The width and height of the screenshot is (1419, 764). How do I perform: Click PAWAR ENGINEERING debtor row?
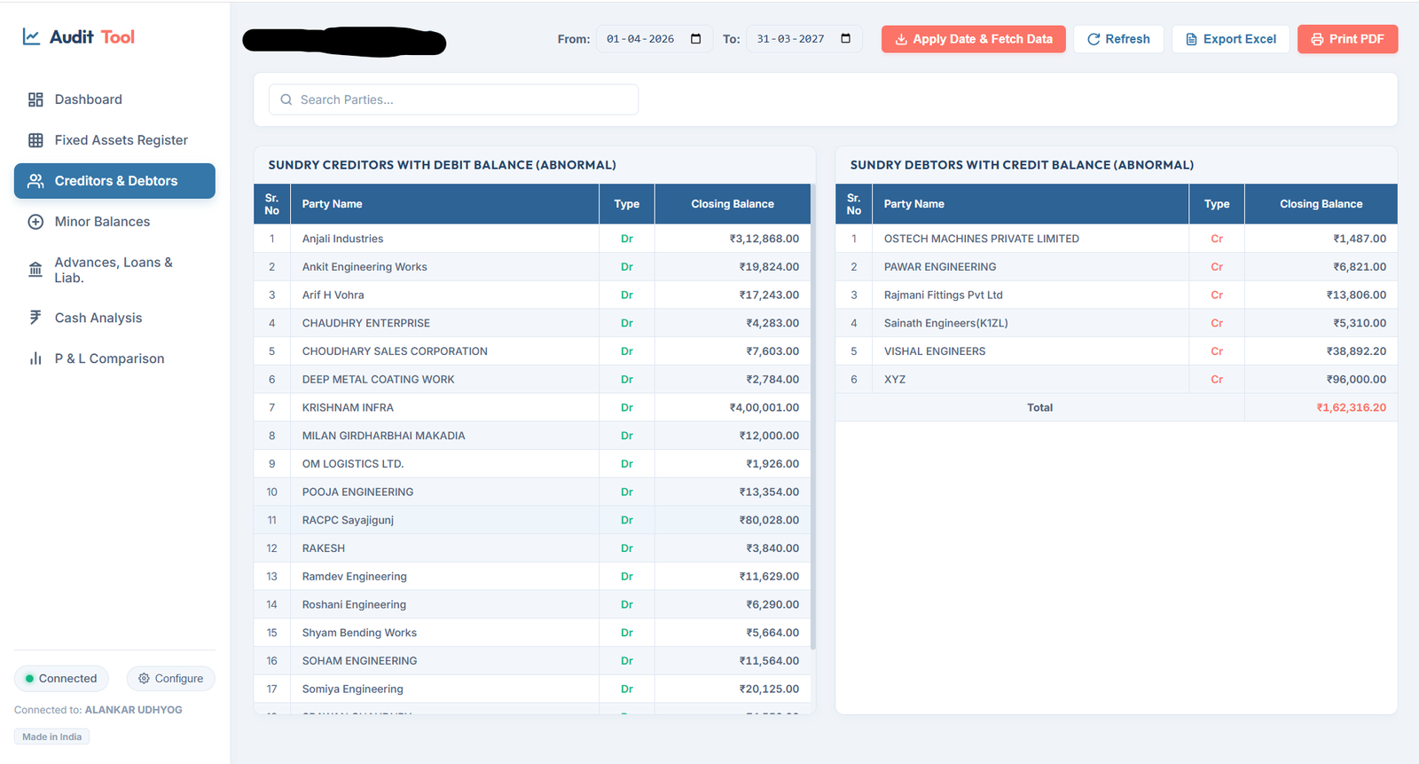[x=1117, y=267]
